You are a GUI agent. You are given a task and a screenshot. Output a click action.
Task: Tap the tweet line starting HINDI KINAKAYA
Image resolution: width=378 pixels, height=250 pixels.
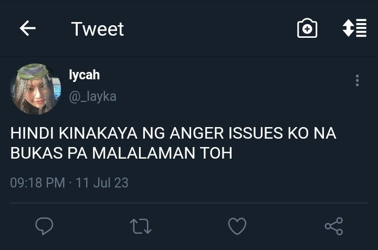tap(173, 133)
